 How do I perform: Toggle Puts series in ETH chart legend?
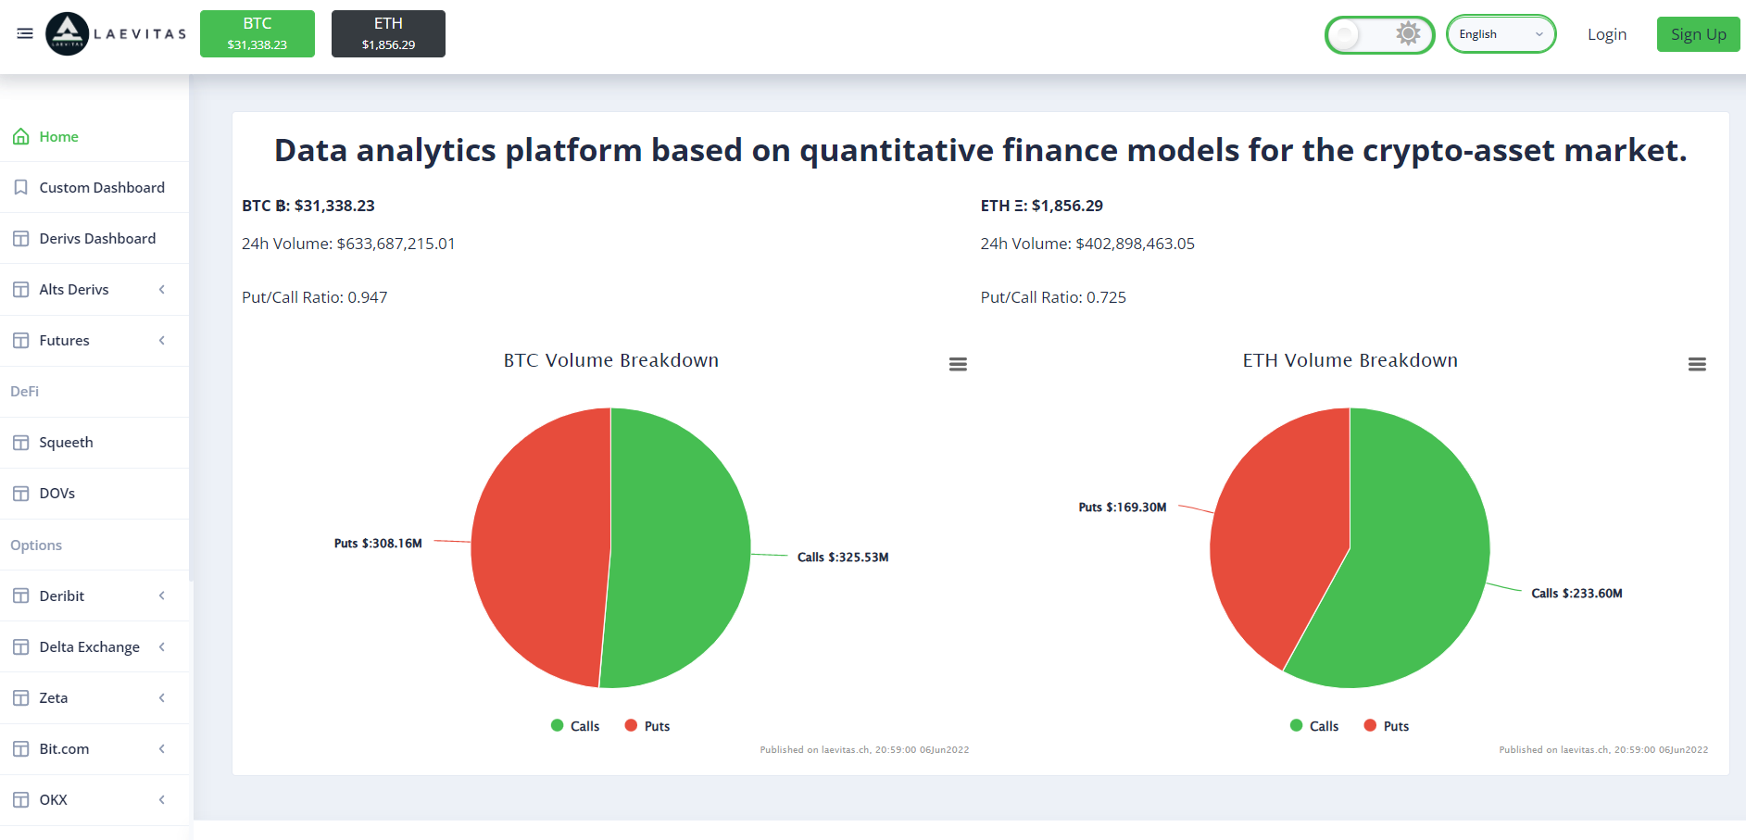(1387, 726)
